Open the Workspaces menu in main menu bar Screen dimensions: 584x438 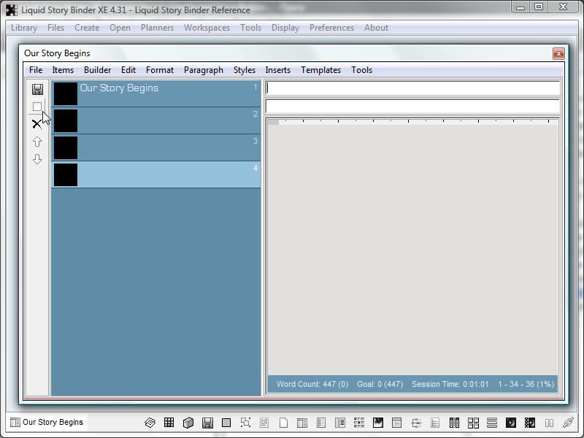207,28
